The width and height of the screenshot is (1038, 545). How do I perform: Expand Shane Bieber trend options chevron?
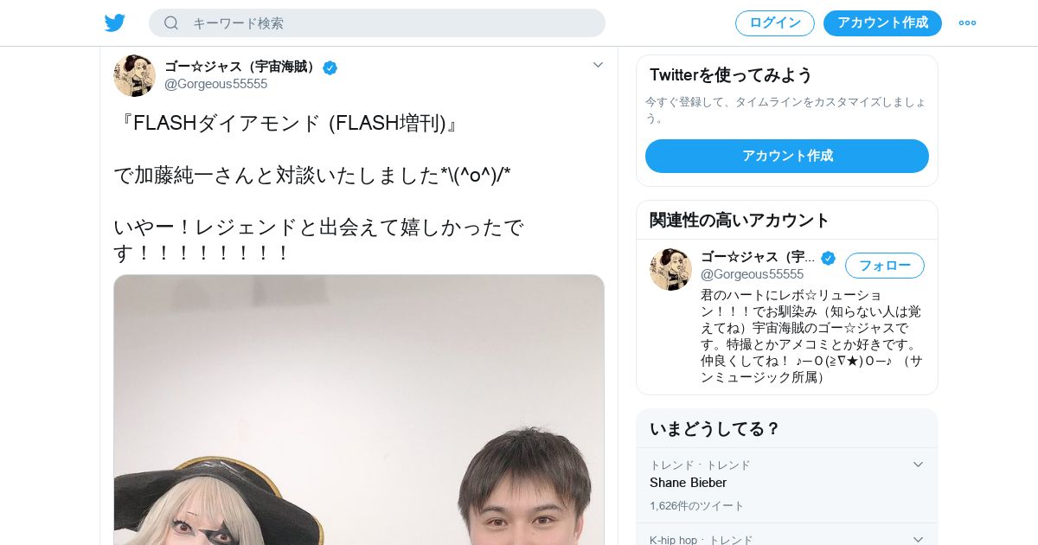tap(918, 465)
